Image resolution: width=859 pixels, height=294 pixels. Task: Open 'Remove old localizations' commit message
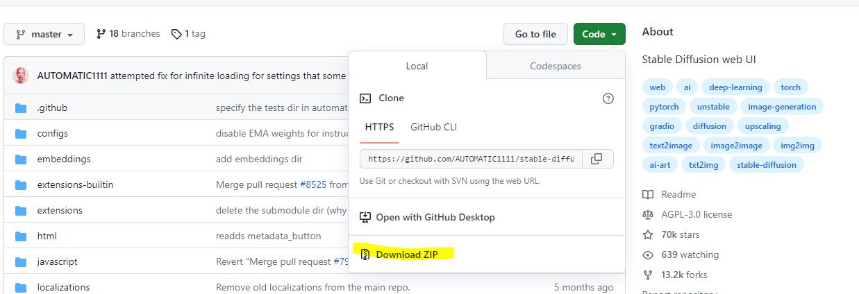[312, 287]
